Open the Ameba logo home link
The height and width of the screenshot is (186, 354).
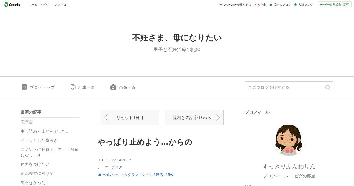click(x=12, y=4)
